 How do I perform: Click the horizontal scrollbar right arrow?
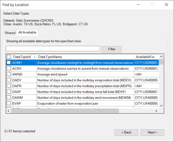tap(156, 111)
